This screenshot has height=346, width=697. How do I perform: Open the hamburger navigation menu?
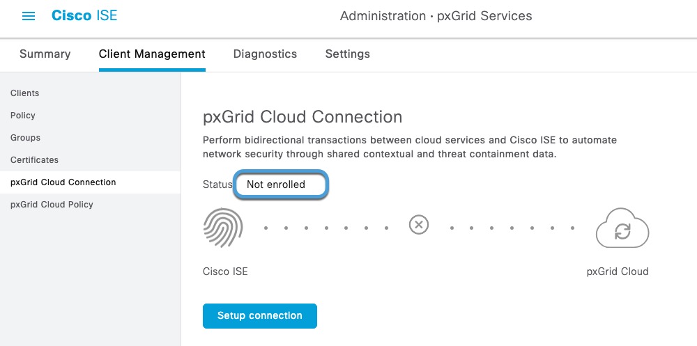29,16
